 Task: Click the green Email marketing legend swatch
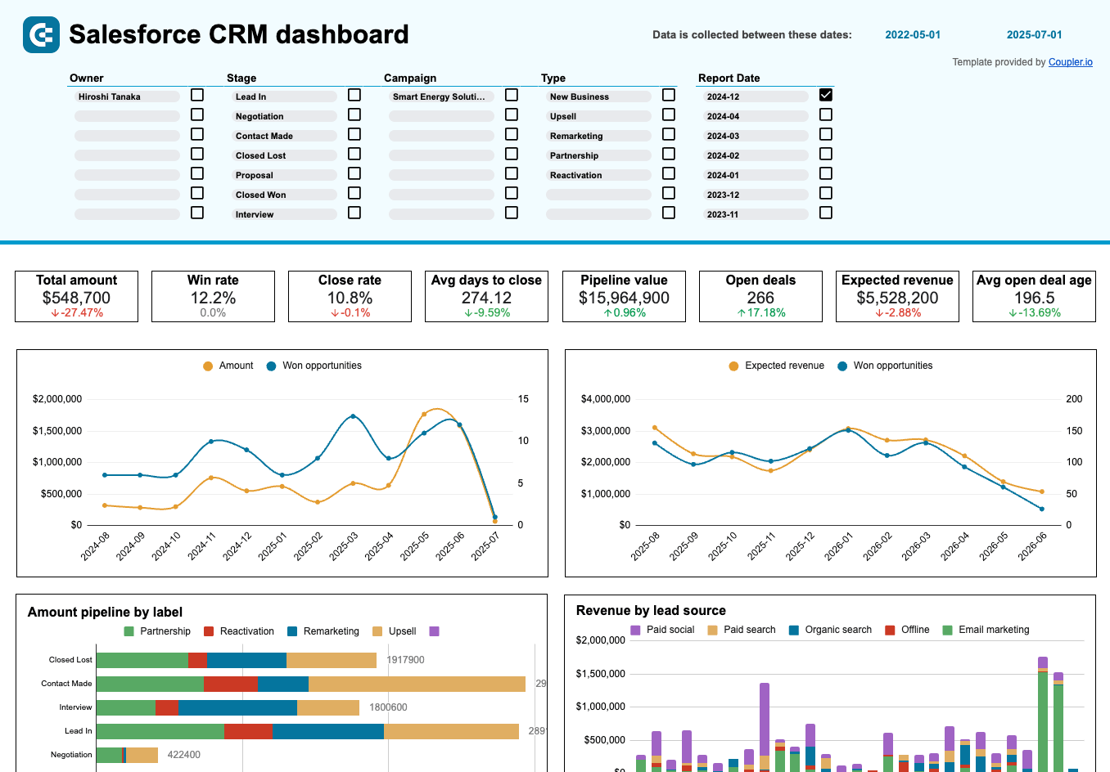point(947,630)
